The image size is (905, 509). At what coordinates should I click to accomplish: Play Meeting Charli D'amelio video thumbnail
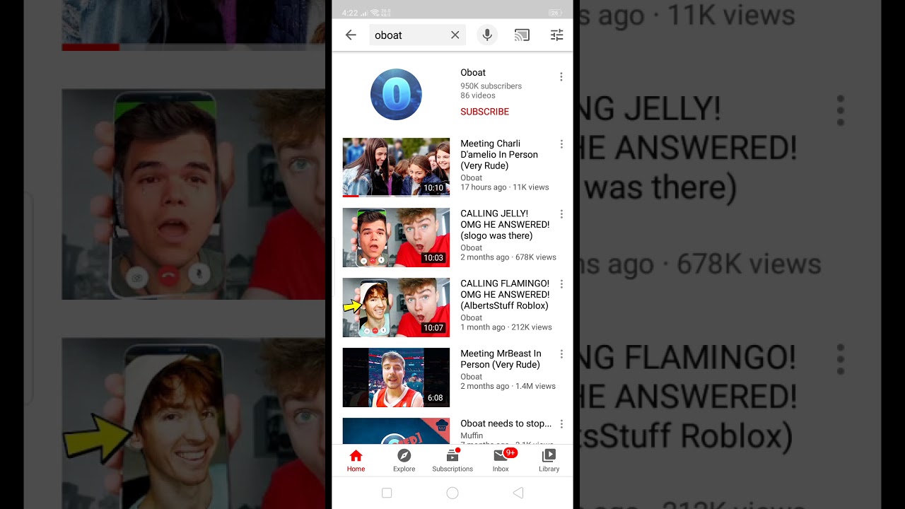click(396, 168)
